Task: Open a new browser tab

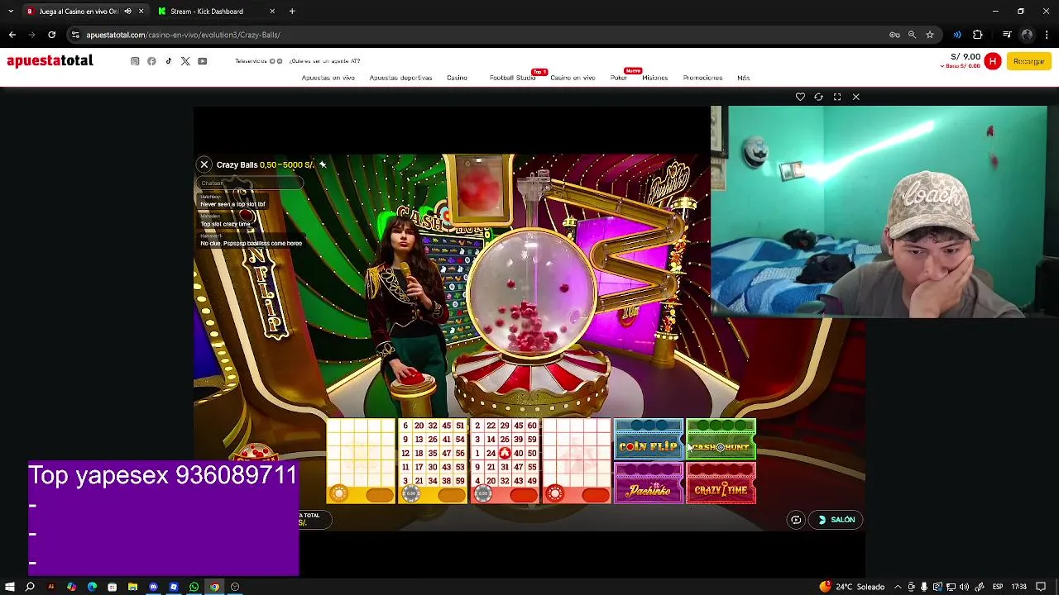Action: click(x=292, y=12)
